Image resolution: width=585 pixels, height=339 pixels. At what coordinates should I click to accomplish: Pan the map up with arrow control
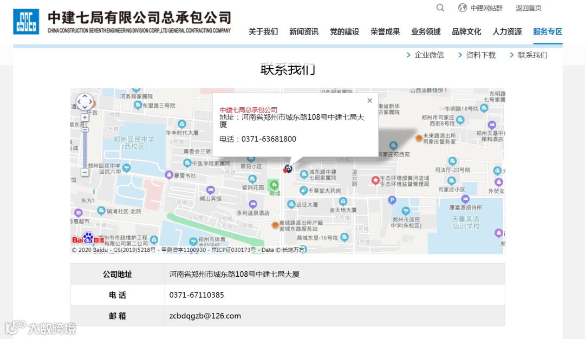84,96
